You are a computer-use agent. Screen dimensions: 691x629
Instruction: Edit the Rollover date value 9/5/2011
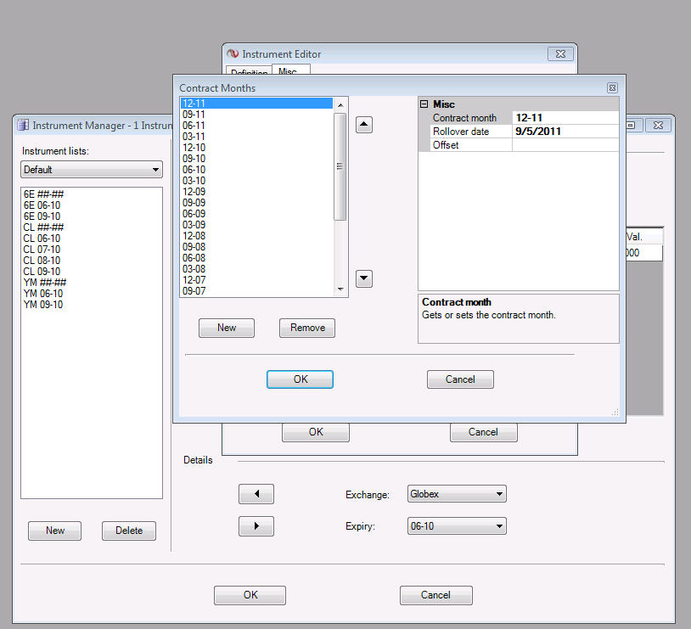point(565,132)
